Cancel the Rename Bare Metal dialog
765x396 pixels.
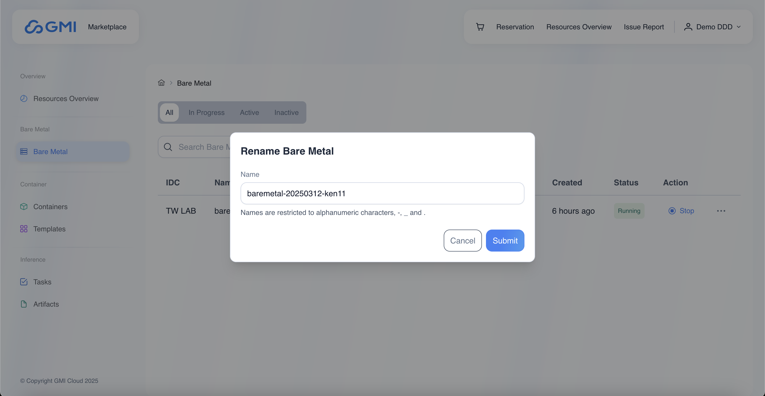[x=462, y=240]
